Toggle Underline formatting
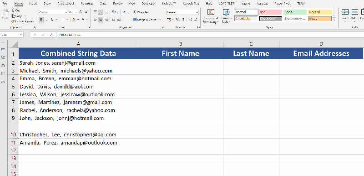Viewport: 364px width, 176px height. [x=52, y=20]
